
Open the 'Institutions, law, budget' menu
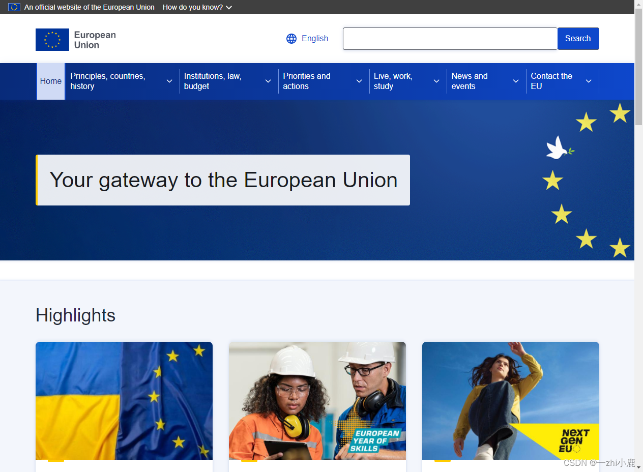click(x=228, y=81)
